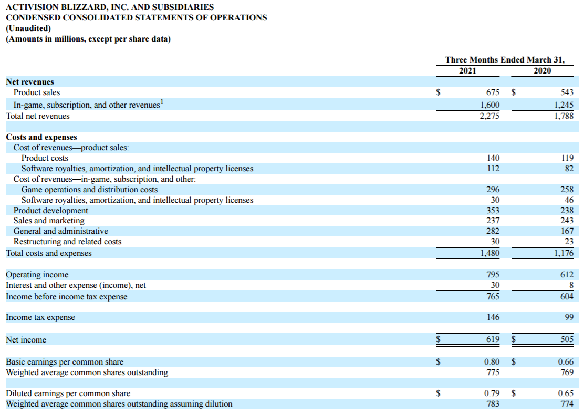This screenshot has height=415, width=583.
Task: Select income tax value 146
Action: pos(493,317)
